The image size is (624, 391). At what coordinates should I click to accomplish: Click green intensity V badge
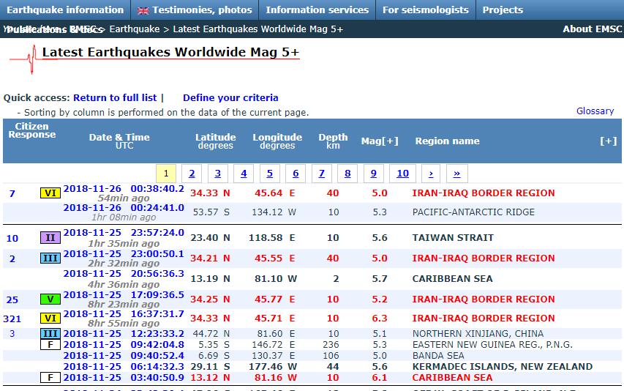pos(50,299)
